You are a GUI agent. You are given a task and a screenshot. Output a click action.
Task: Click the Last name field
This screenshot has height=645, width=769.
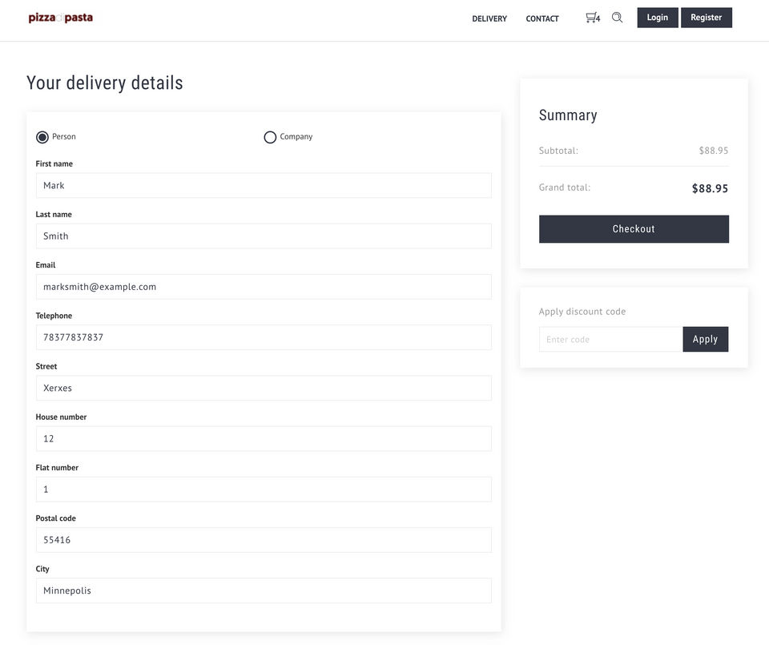(x=264, y=236)
